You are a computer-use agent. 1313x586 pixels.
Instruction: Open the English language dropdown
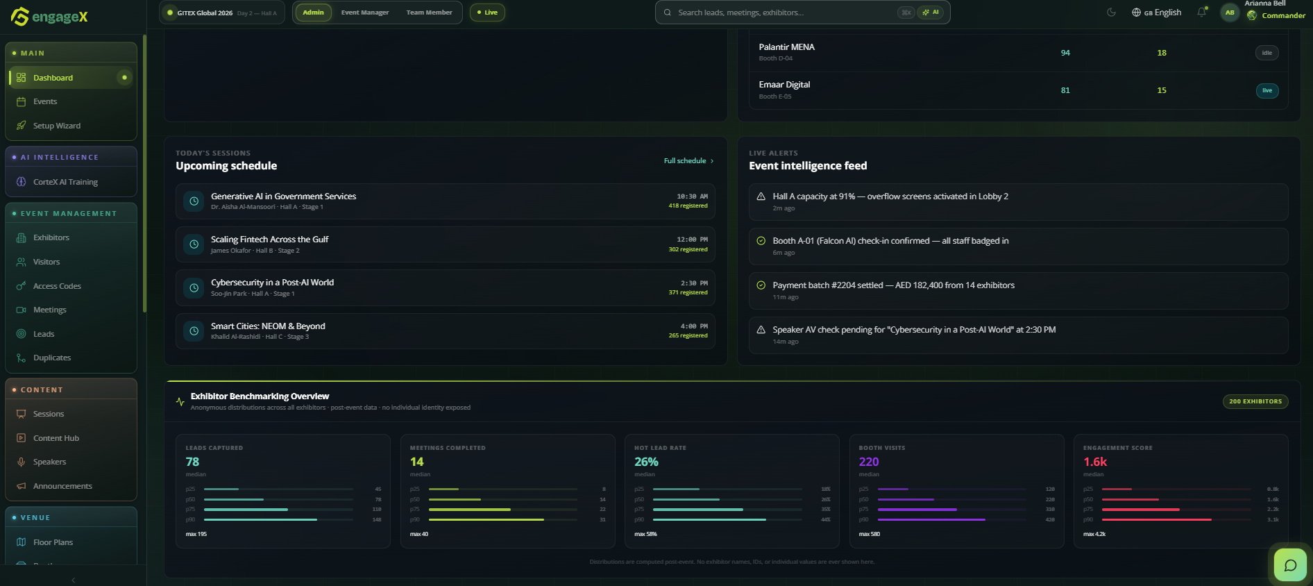(1157, 12)
